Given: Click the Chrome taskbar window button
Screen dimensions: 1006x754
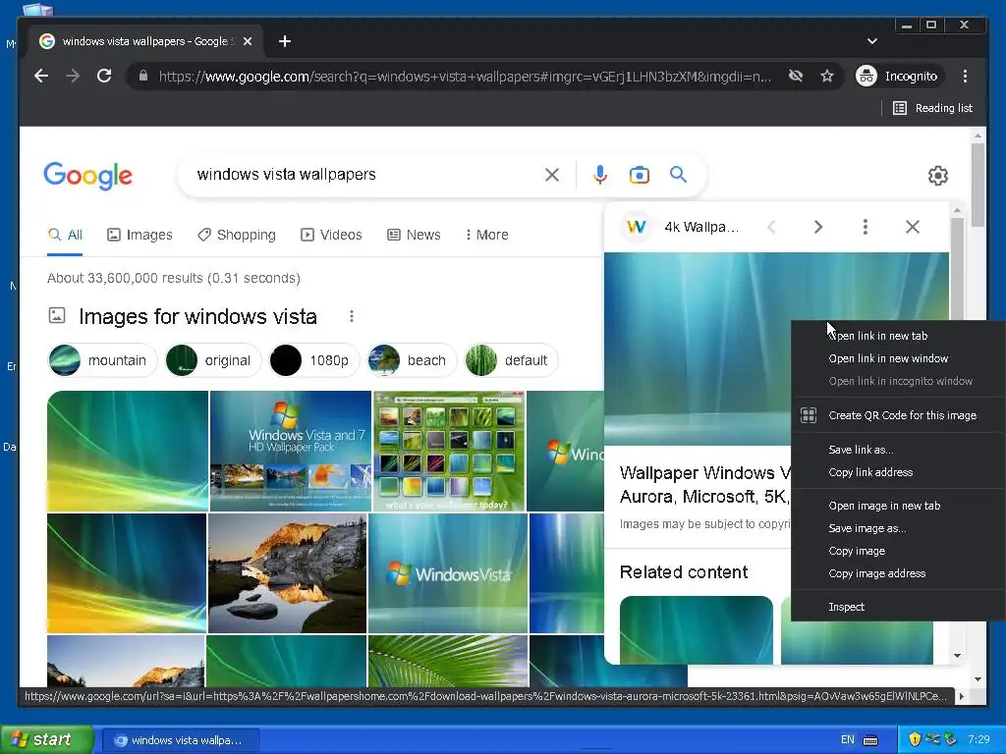Looking at the screenshot, I should [181, 740].
